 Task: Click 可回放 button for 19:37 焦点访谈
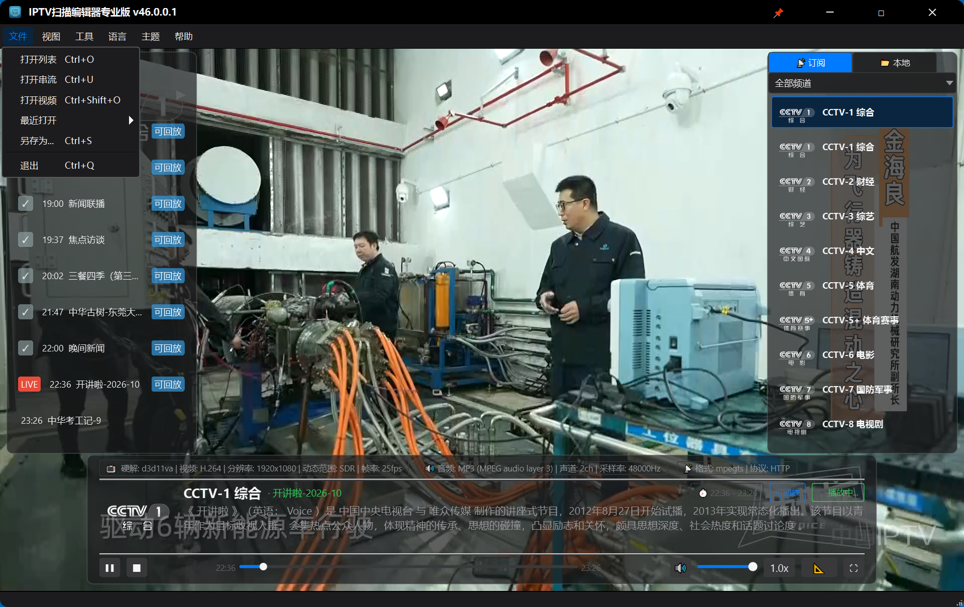coord(168,239)
